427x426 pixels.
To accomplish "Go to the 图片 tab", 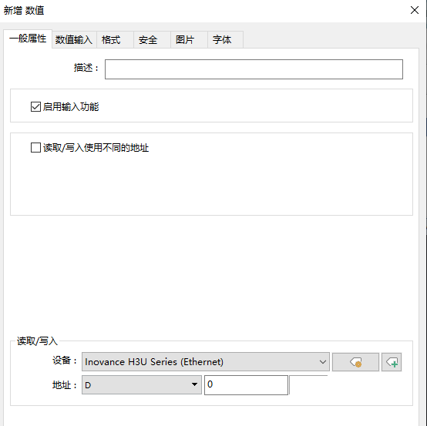I will tap(190, 40).
